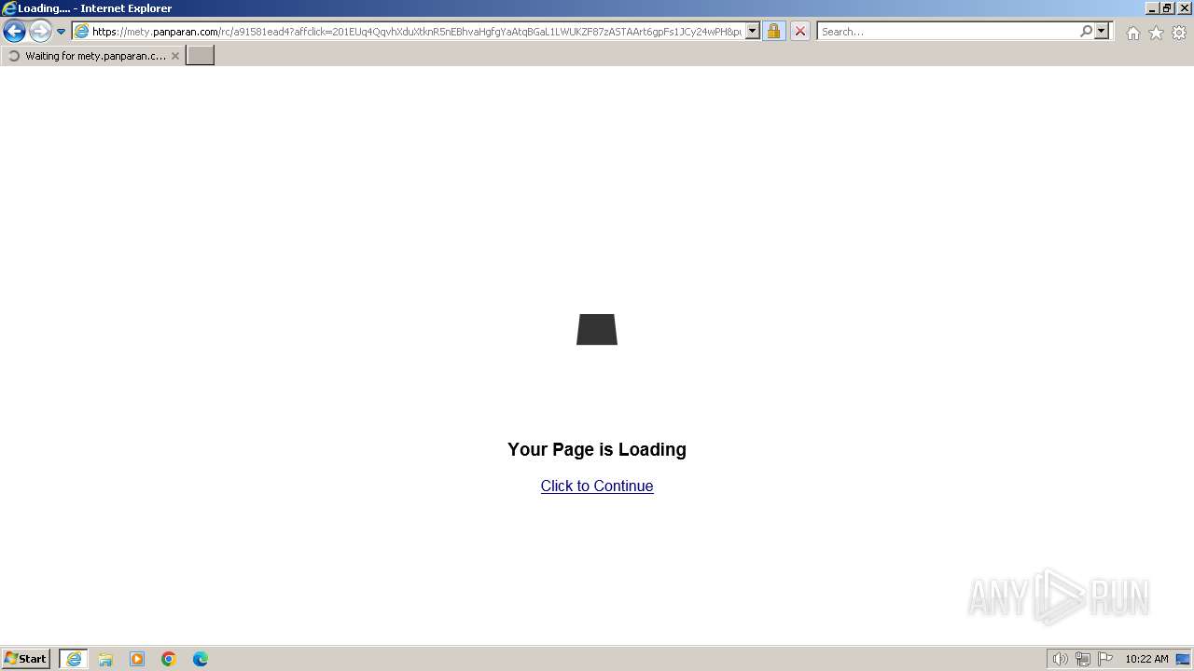
Task: Restore down the Internet Explorer window
Action: point(1167,8)
